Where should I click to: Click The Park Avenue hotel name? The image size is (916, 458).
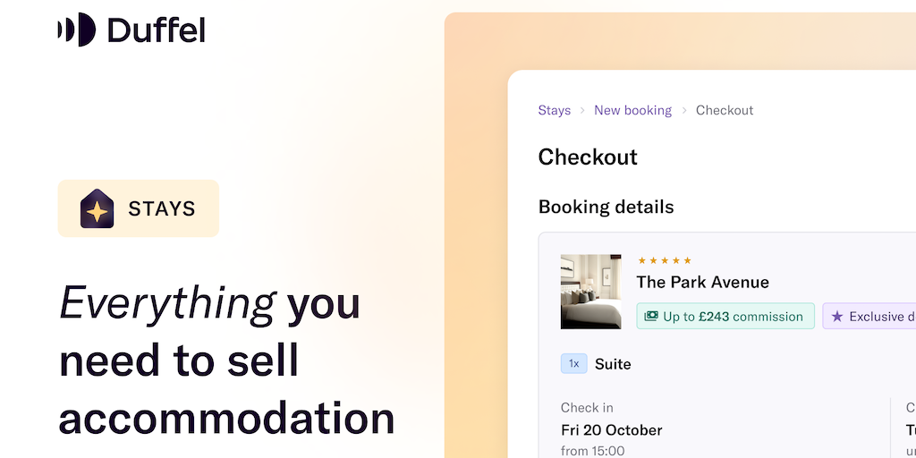[x=702, y=283]
